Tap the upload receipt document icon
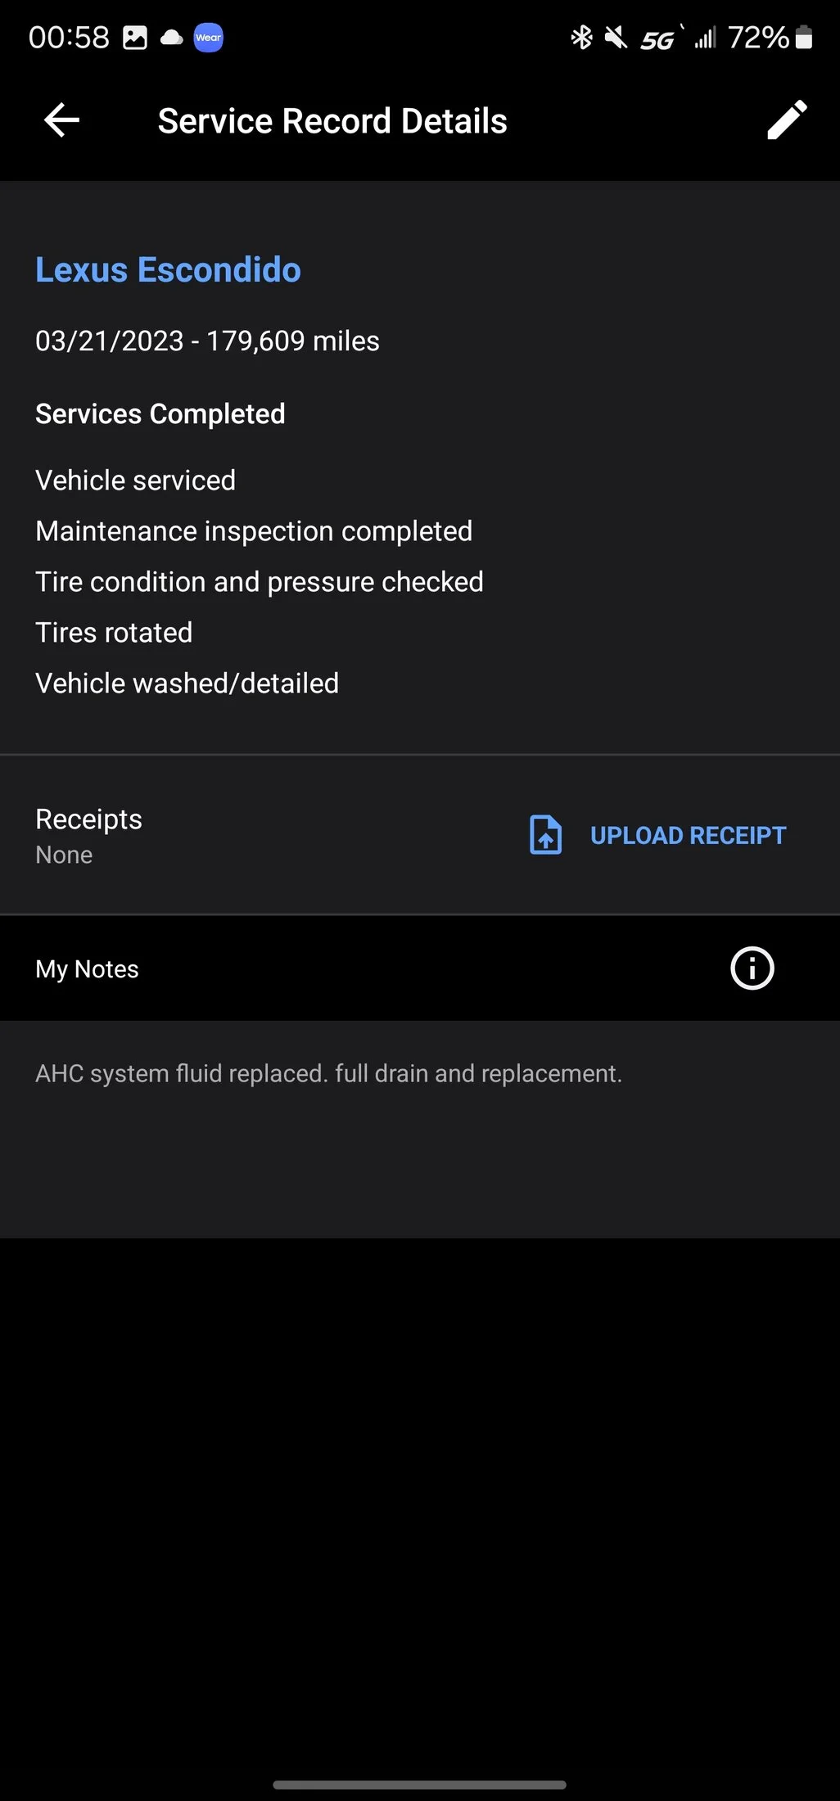Viewport: 840px width, 1801px height. point(545,835)
